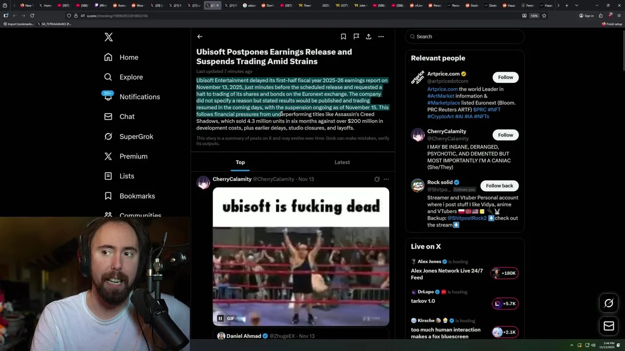Bookmark page with star icon

[544, 16]
